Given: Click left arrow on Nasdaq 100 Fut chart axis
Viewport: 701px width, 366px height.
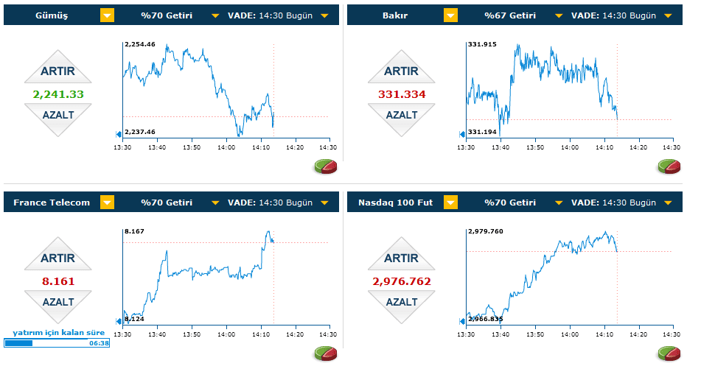Looking at the screenshot, I should pyautogui.click(x=462, y=320).
